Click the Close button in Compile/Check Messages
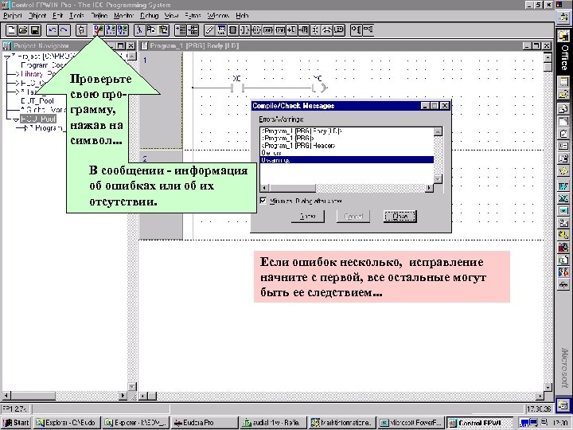This screenshot has height=430, width=573. click(x=400, y=216)
